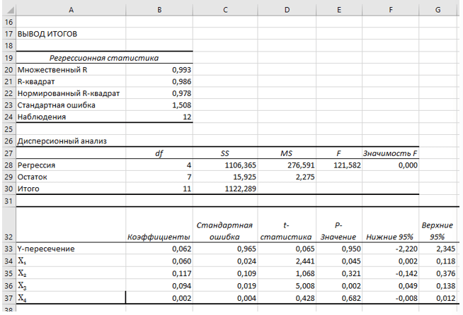Click F value 121,582

click(339, 165)
